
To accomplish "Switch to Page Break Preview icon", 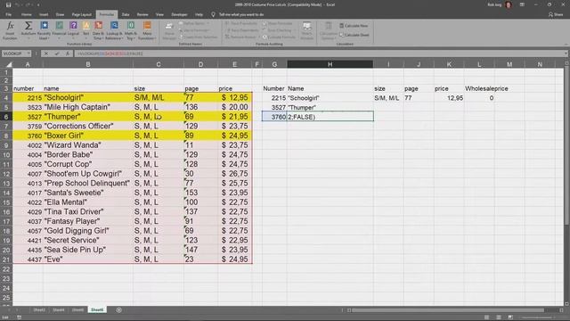I will click(x=510, y=317).
